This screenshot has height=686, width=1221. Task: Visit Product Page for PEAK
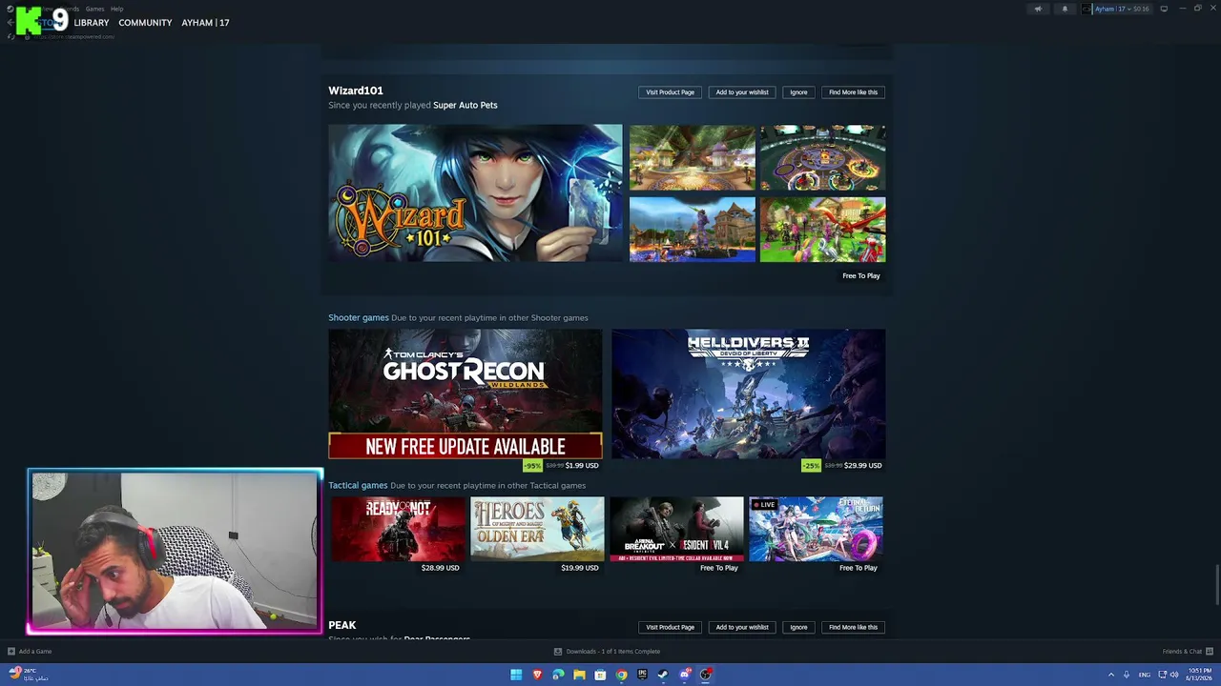pyautogui.click(x=670, y=627)
